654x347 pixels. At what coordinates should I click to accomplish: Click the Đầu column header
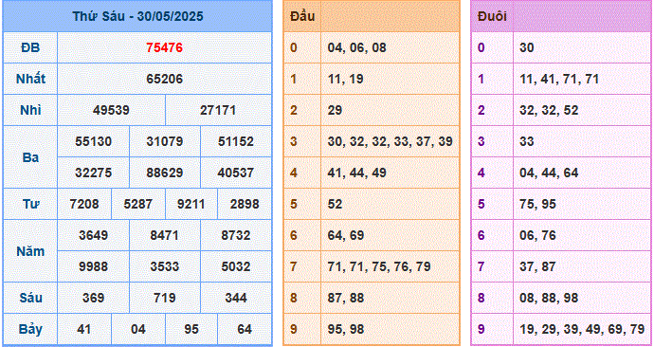pos(302,16)
